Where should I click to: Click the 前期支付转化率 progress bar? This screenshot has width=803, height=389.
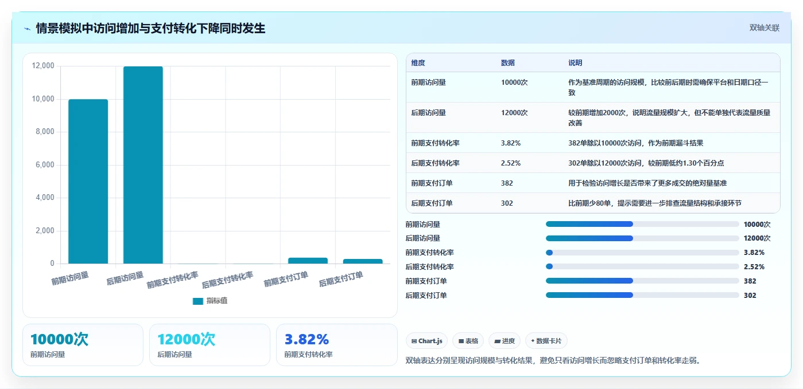point(642,253)
